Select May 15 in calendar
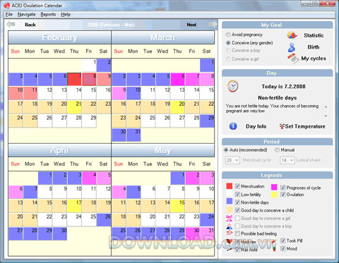 [x=178, y=206]
